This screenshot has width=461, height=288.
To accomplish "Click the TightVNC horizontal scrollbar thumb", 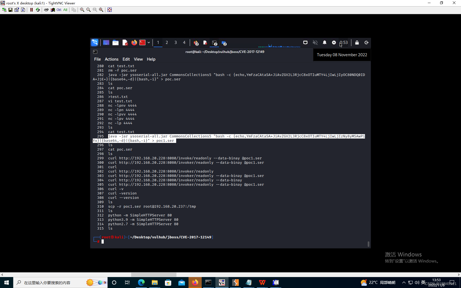I will pos(154,275).
